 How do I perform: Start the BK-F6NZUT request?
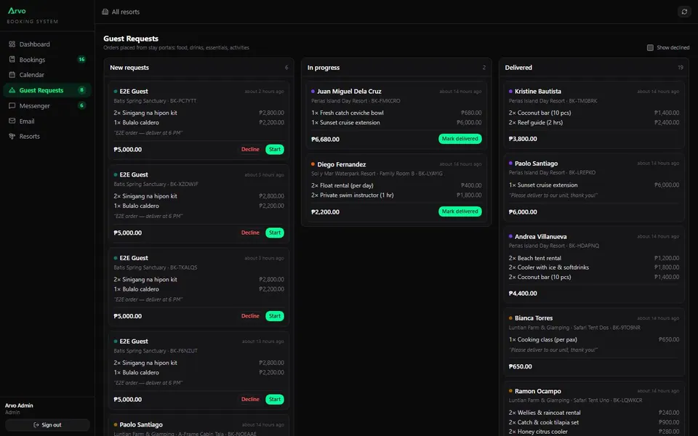tap(275, 399)
